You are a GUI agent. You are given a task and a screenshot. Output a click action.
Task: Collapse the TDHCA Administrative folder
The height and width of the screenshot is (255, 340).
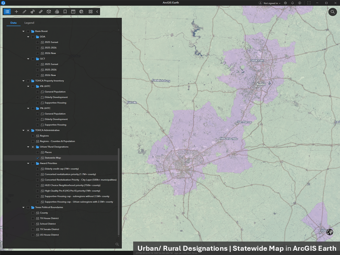pos(23,130)
